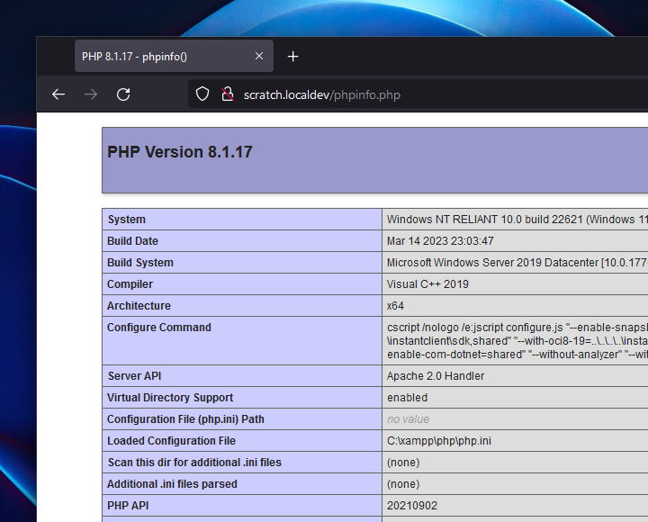Open the insecure connection padlock icon
Image resolution: width=648 pixels, height=522 pixels.
coord(228,94)
